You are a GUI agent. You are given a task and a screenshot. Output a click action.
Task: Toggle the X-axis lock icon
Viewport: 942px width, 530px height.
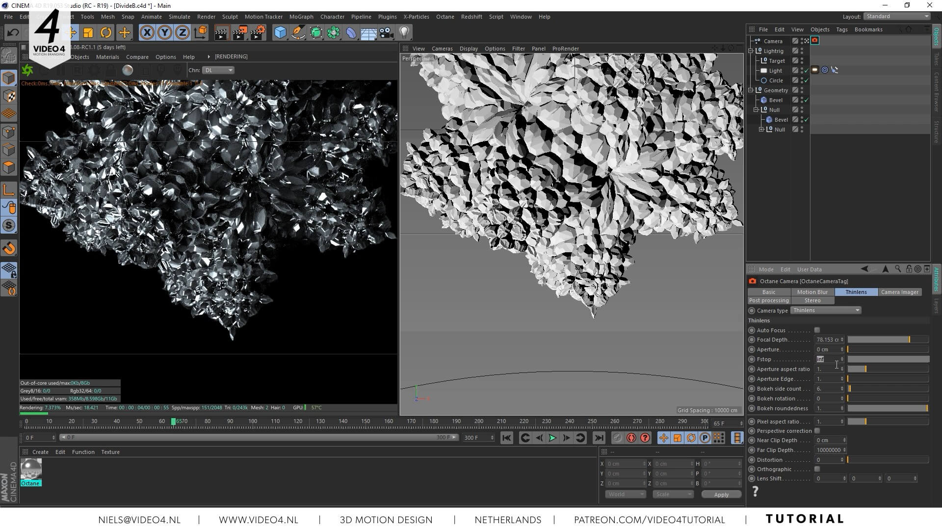pyautogui.click(x=147, y=32)
